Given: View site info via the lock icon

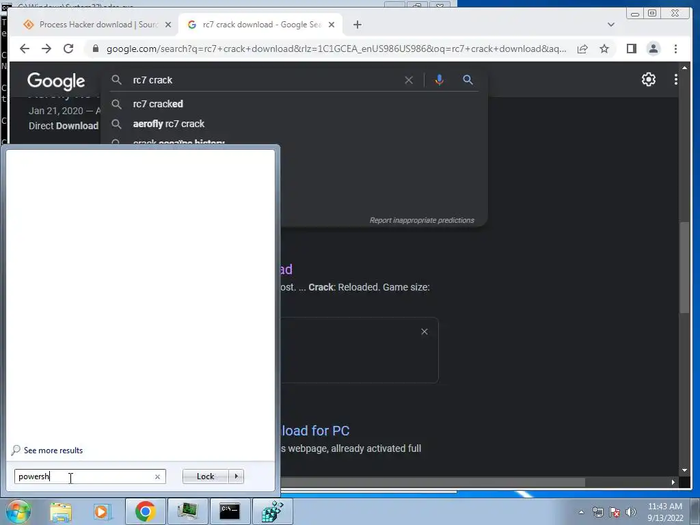Looking at the screenshot, I should (x=96, y=49).
